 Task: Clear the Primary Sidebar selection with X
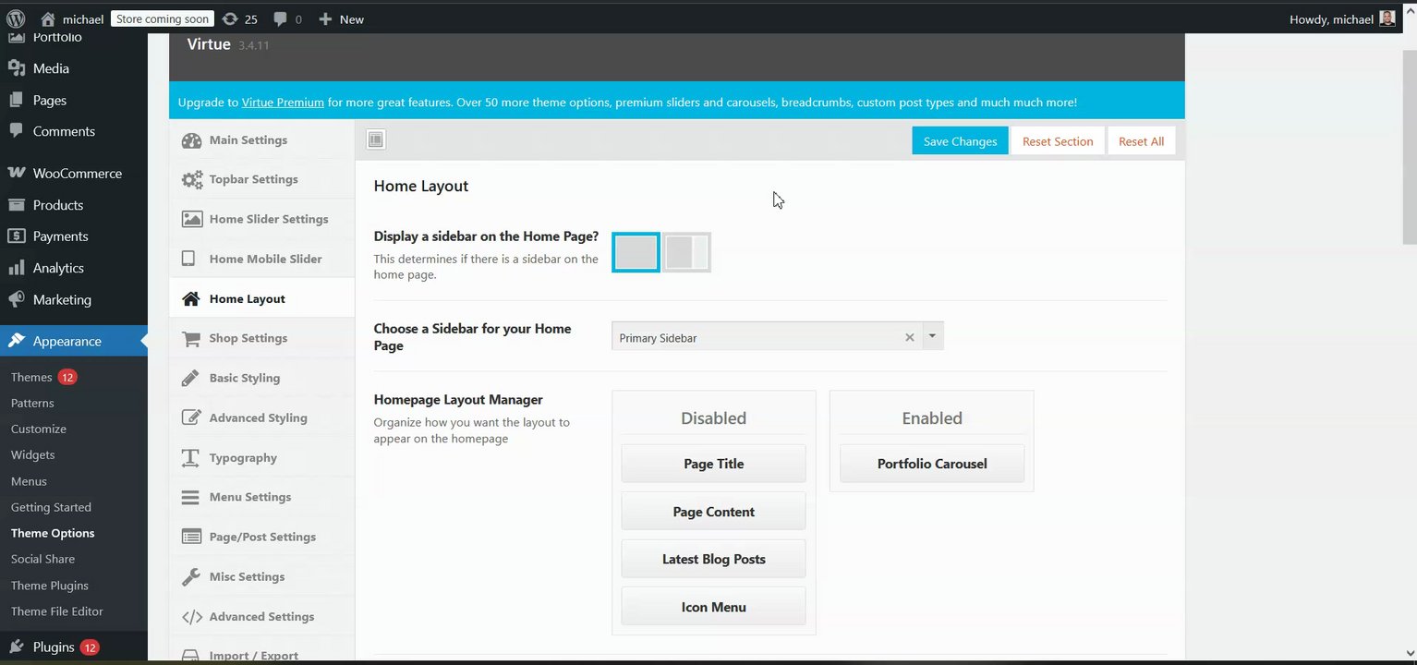click(909, 337)
